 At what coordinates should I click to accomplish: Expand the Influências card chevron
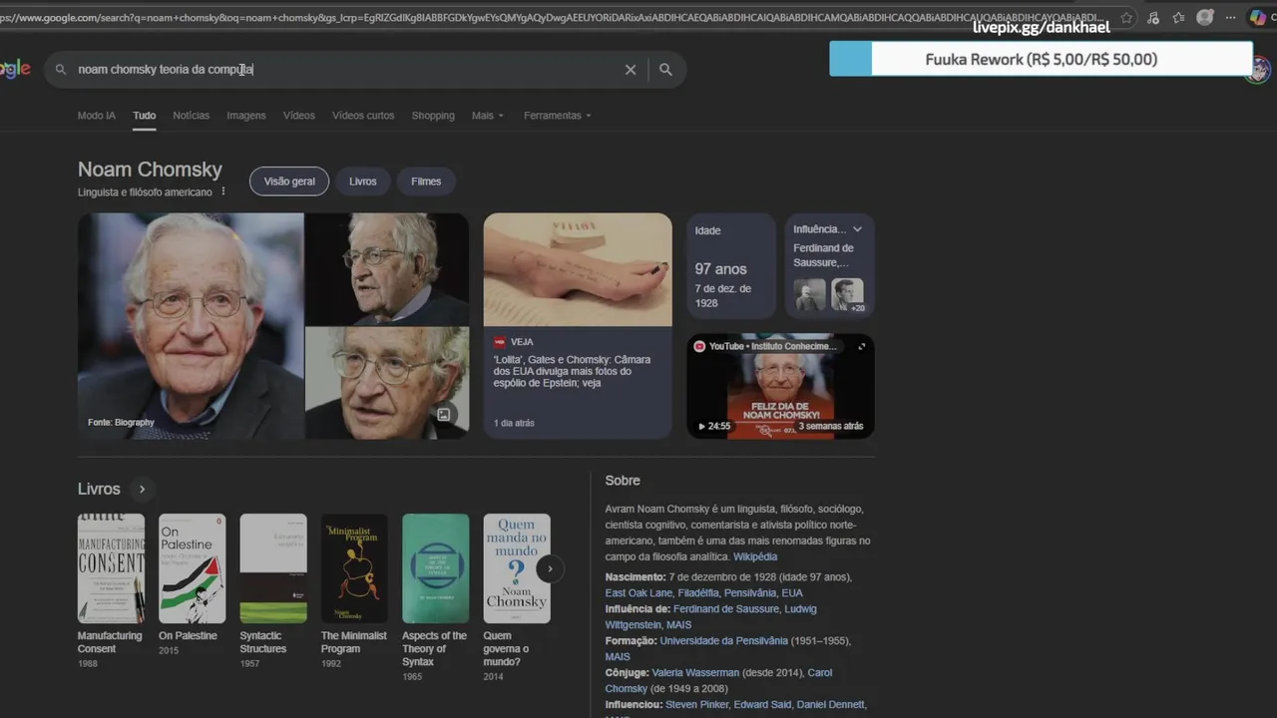pos(857,229)
